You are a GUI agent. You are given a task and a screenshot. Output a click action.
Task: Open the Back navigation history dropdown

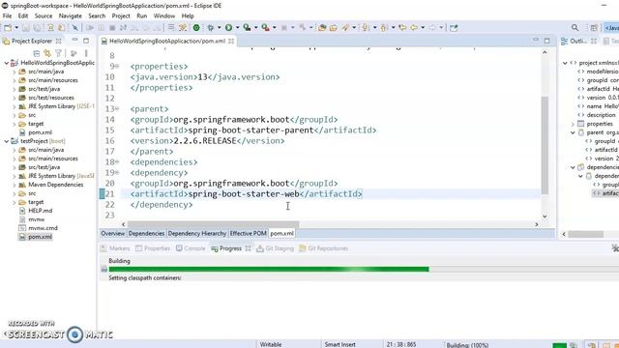423,28
